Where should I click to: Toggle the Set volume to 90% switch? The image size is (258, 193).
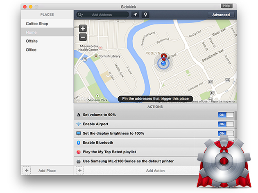coord(226,115)
